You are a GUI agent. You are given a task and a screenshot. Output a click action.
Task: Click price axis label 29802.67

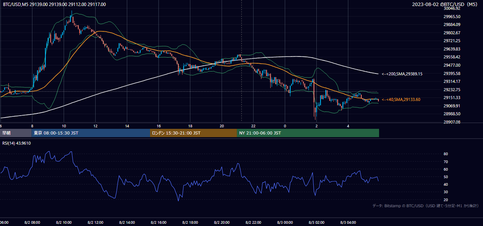(x=452, y=33)
